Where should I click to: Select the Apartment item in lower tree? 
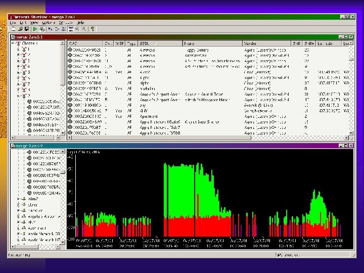37,228
